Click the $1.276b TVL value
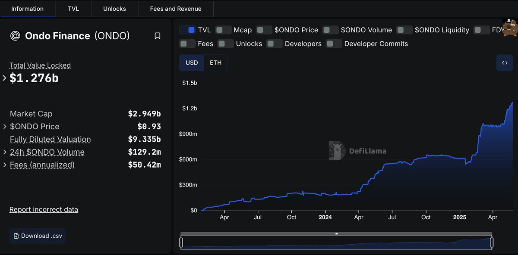The width and height of the screenshot is (518, 255). pyautogui.click(x=34, y=78)
